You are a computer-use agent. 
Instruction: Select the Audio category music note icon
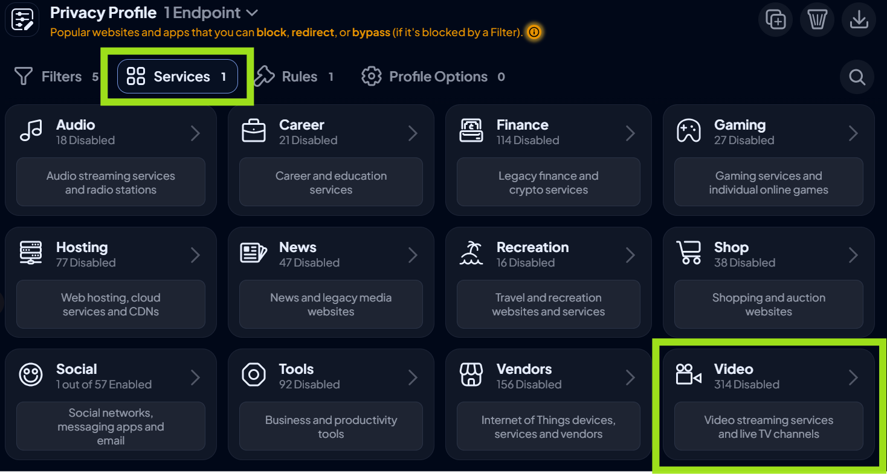pos(31,131)
